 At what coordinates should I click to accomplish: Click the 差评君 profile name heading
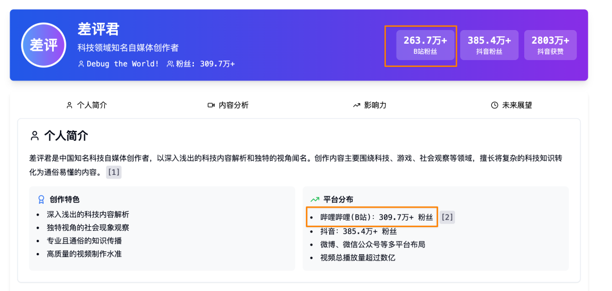(x=99, y=29)
